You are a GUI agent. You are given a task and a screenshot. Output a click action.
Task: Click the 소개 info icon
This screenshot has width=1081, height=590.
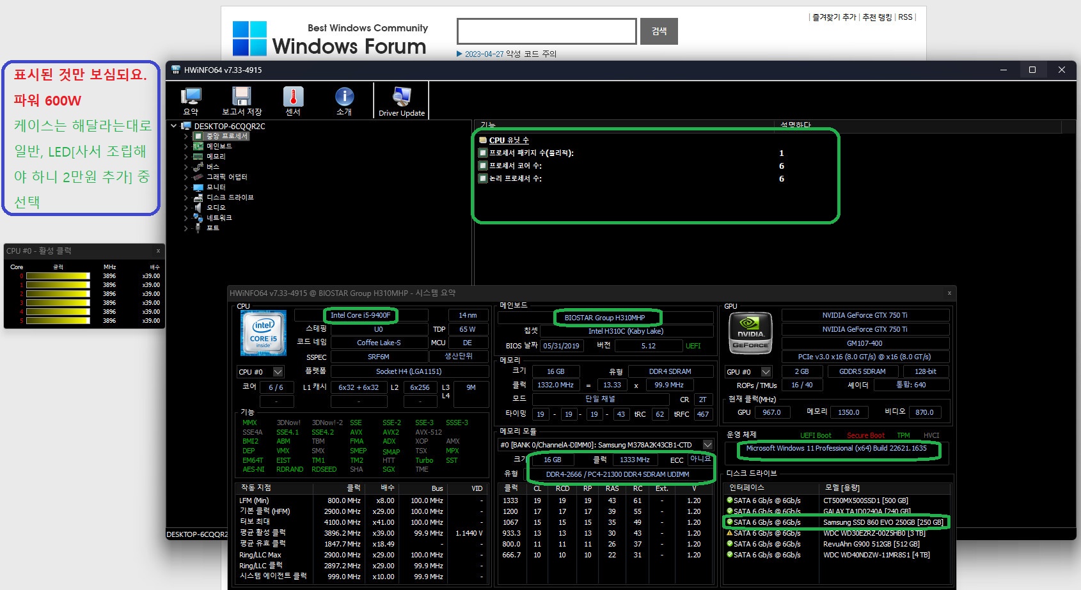click(x=344, y=96)
